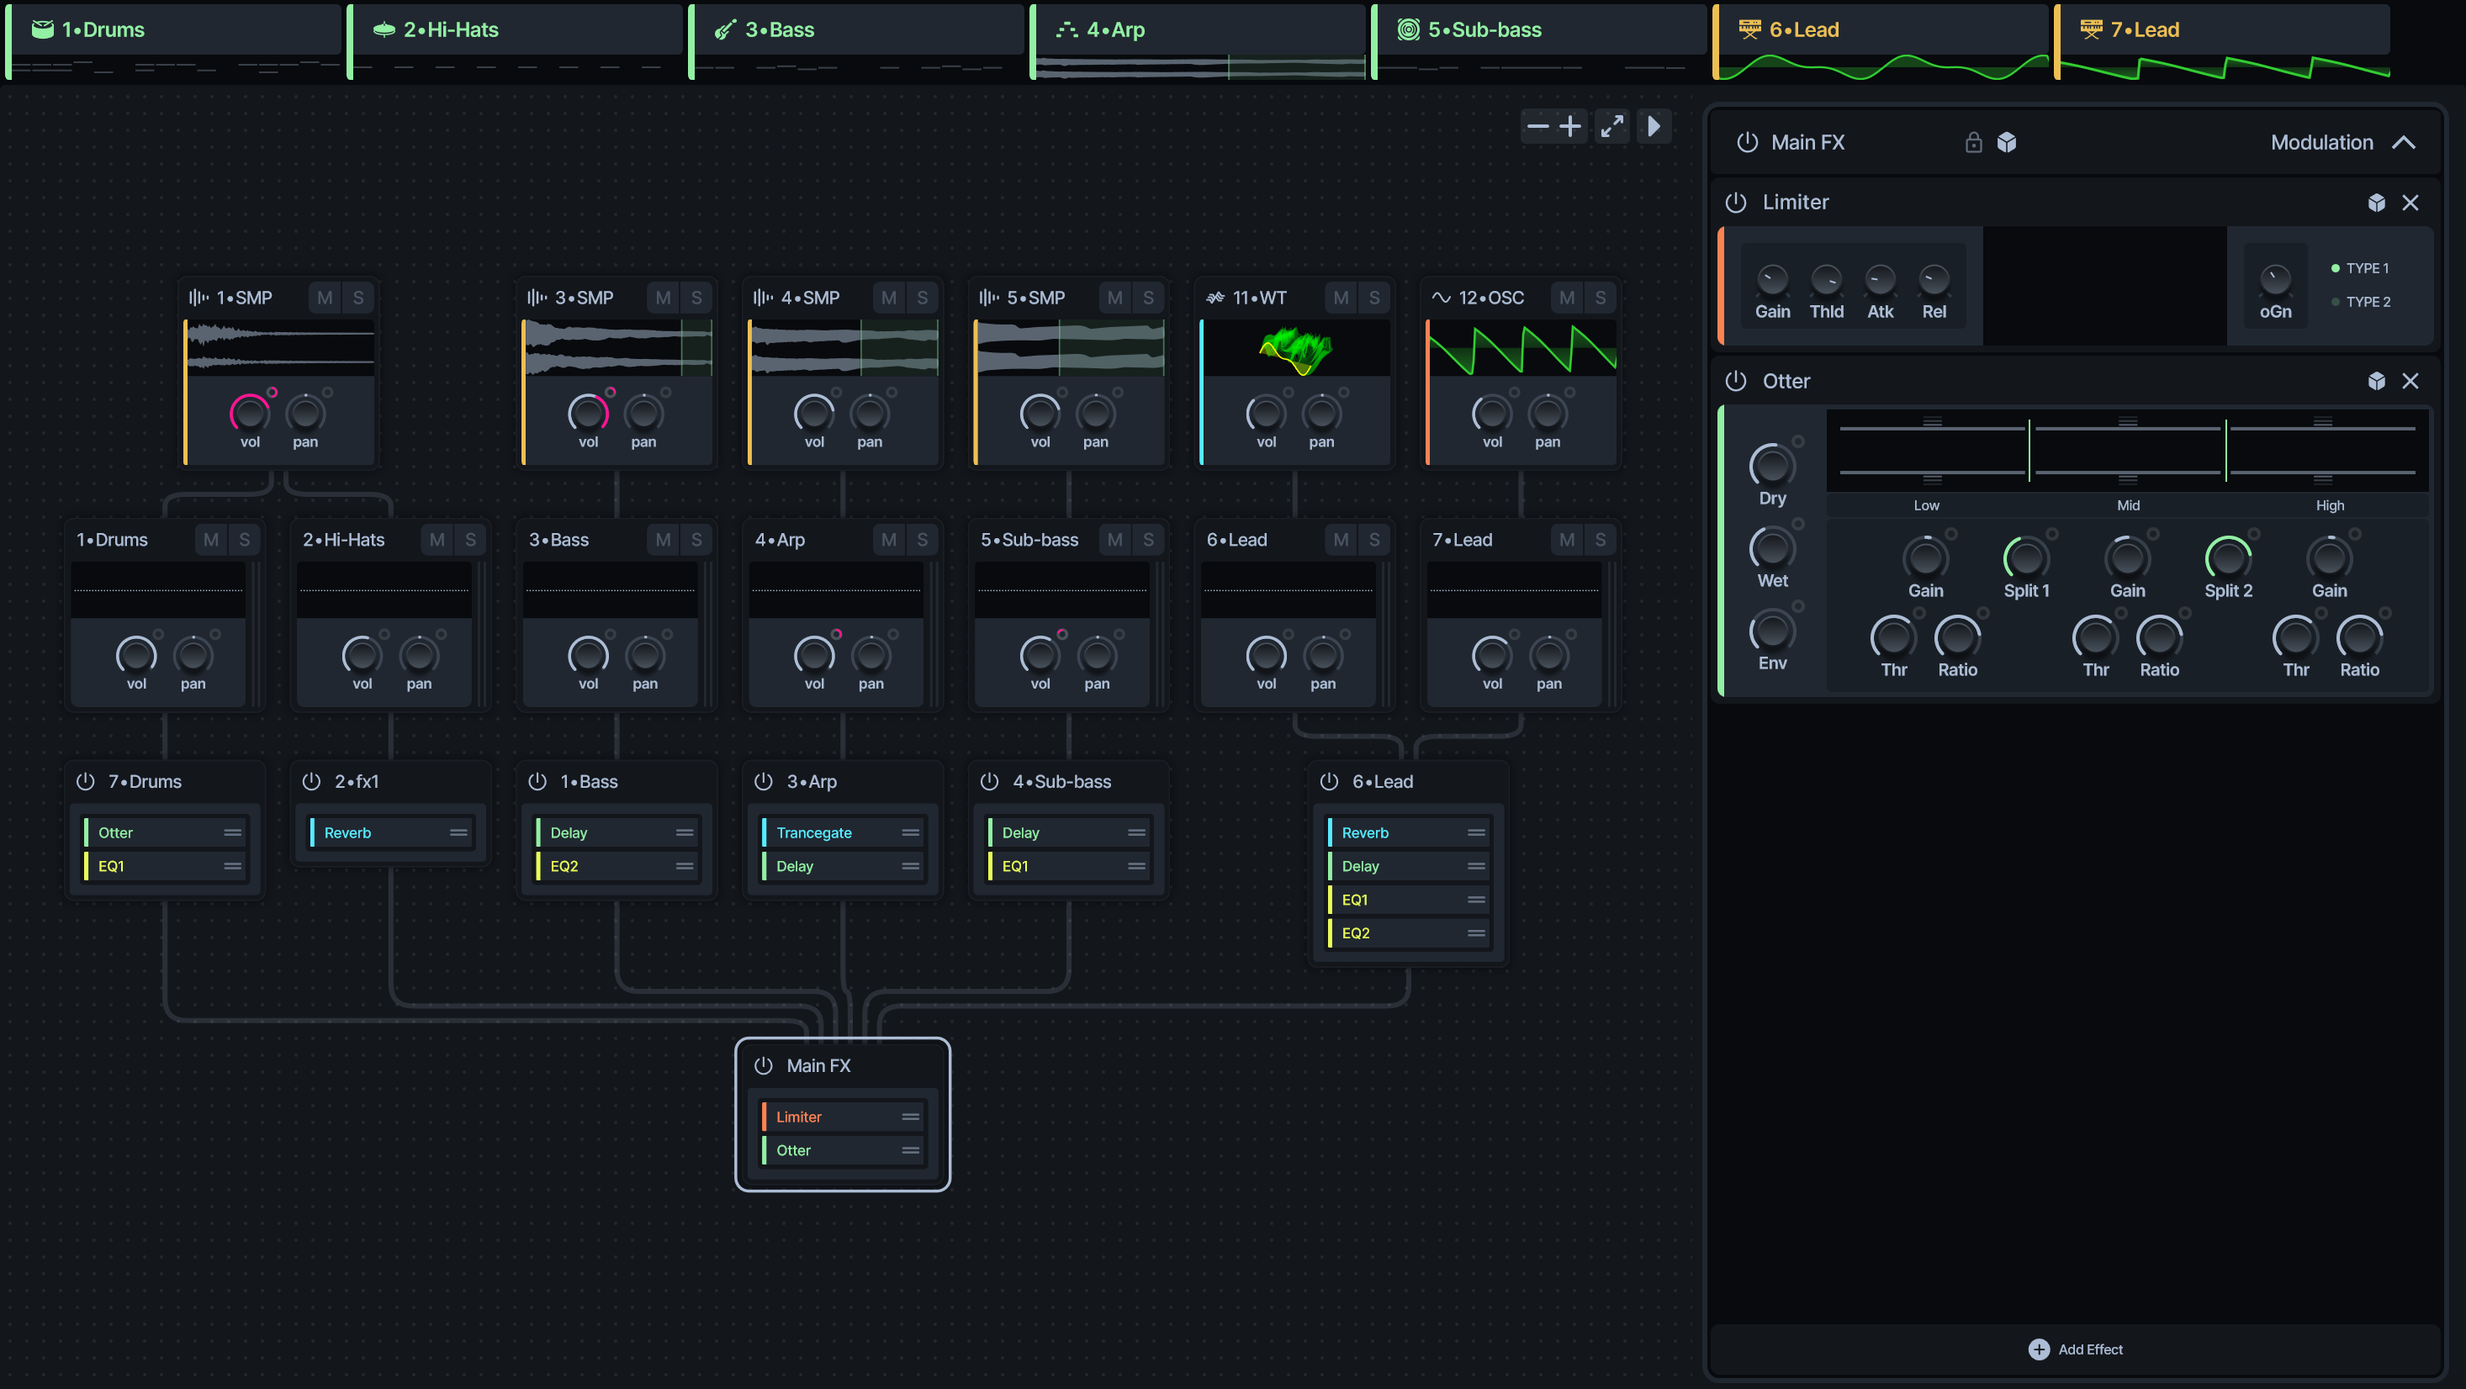
Task: Click the zoom out minus icon
Action: (1537, 126)
